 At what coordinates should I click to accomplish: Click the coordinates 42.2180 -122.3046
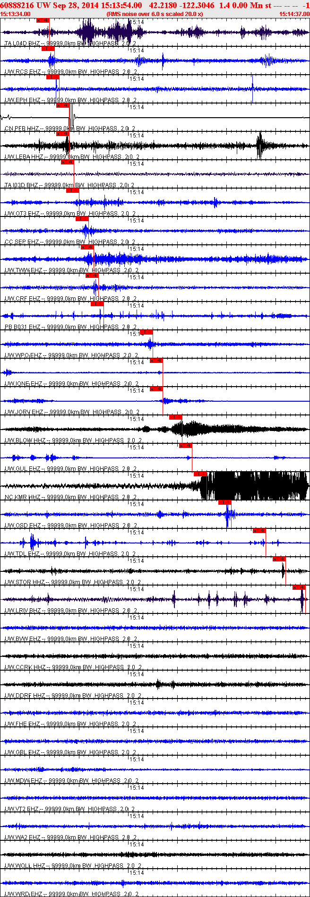(x=181, y=5)
